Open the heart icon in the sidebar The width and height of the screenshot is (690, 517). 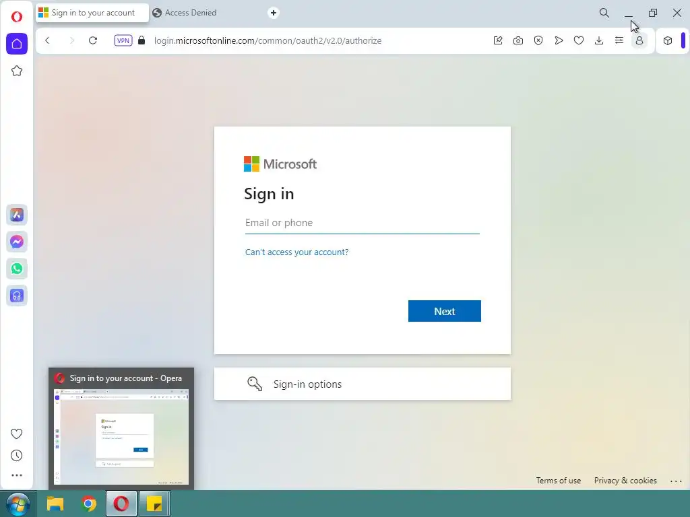[17, 434]
